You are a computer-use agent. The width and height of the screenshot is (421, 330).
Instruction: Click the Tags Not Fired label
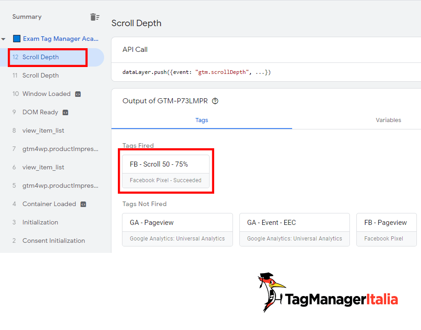144,204
